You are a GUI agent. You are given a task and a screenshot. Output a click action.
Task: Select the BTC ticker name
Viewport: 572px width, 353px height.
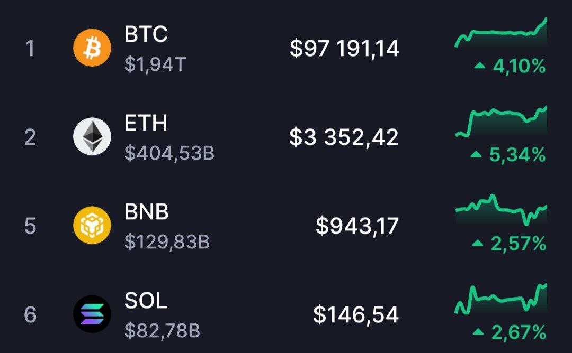[146, 35]
